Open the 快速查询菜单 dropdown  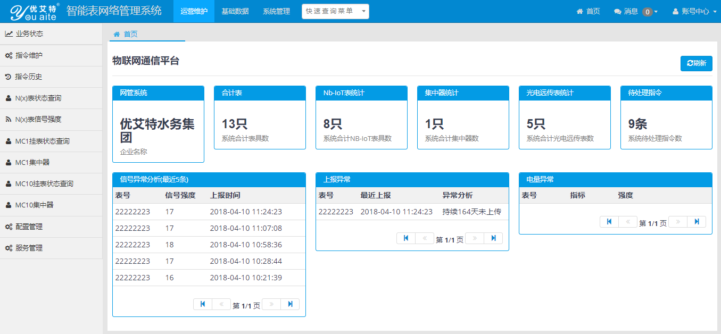(335, 11)
